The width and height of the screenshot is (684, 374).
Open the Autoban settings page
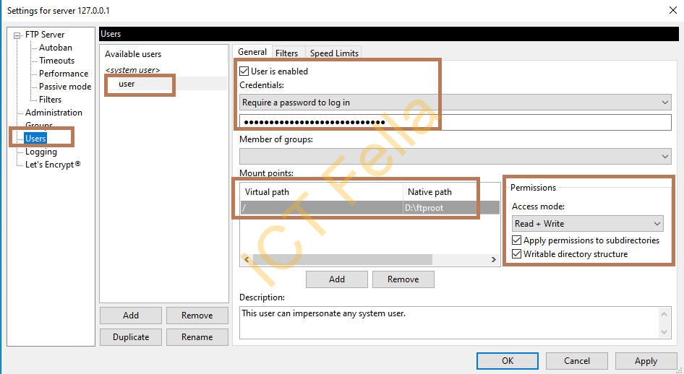coord(56,48)
